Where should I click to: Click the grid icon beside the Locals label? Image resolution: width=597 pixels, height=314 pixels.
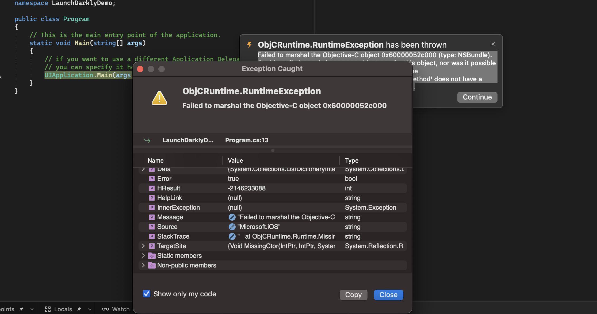[48, 309]
